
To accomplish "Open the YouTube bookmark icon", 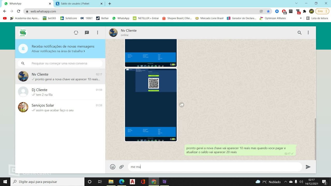I will click(5, 18).
